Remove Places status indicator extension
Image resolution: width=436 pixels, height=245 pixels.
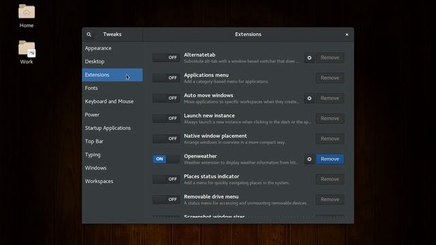(330, 180)
